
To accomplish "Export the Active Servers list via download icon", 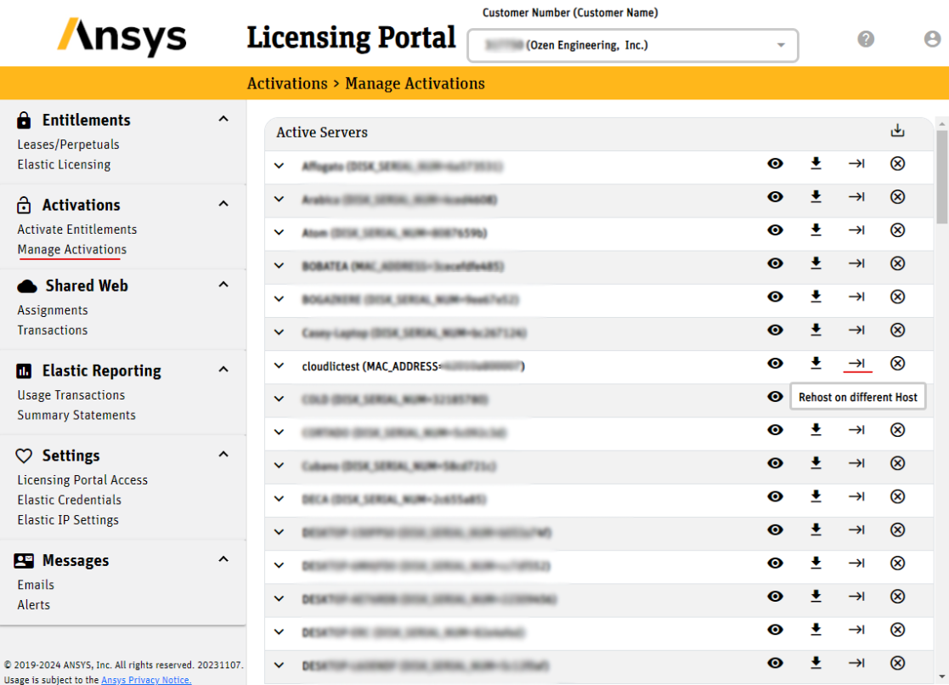I will pyautogui.click(x=896, y=131).
